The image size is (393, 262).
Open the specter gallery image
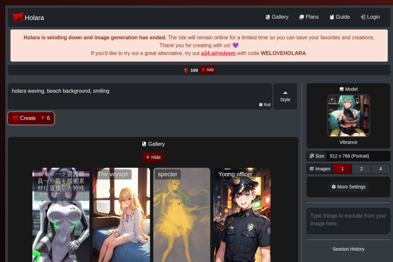[x=182, y=215]
